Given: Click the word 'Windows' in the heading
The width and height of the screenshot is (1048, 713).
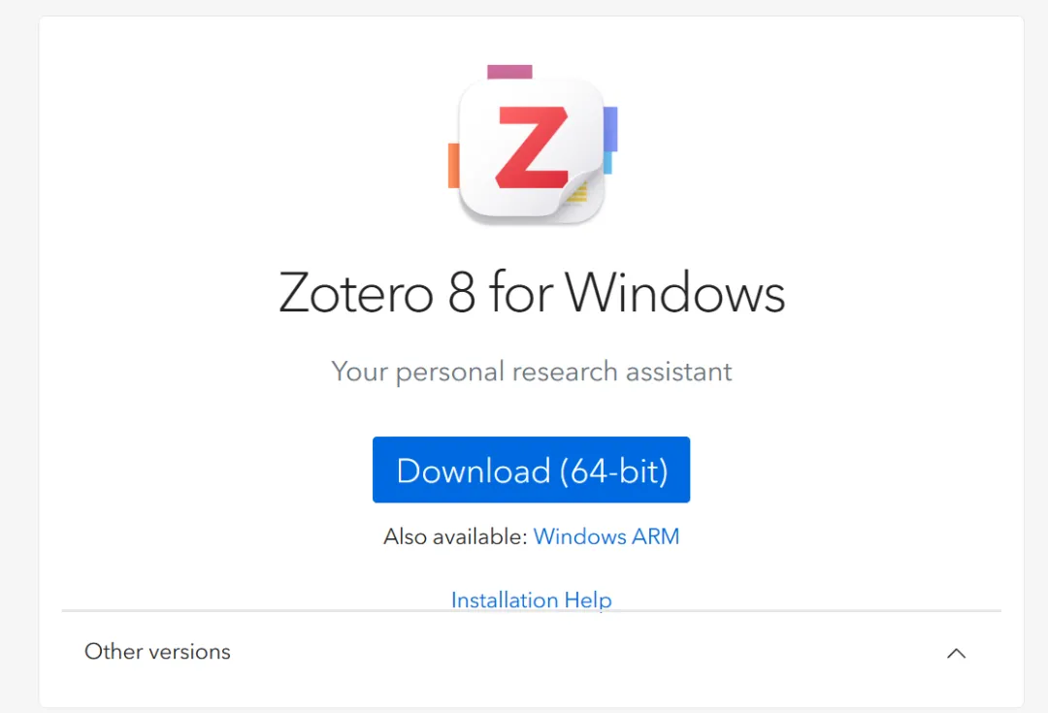Looking at the screenshot, I should [675, 293].
